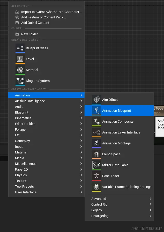Image resolution: width=164 pixels, height=232 pixels.
Task: Expand the Control Rig submenu
Action: [x=119, y=205]
